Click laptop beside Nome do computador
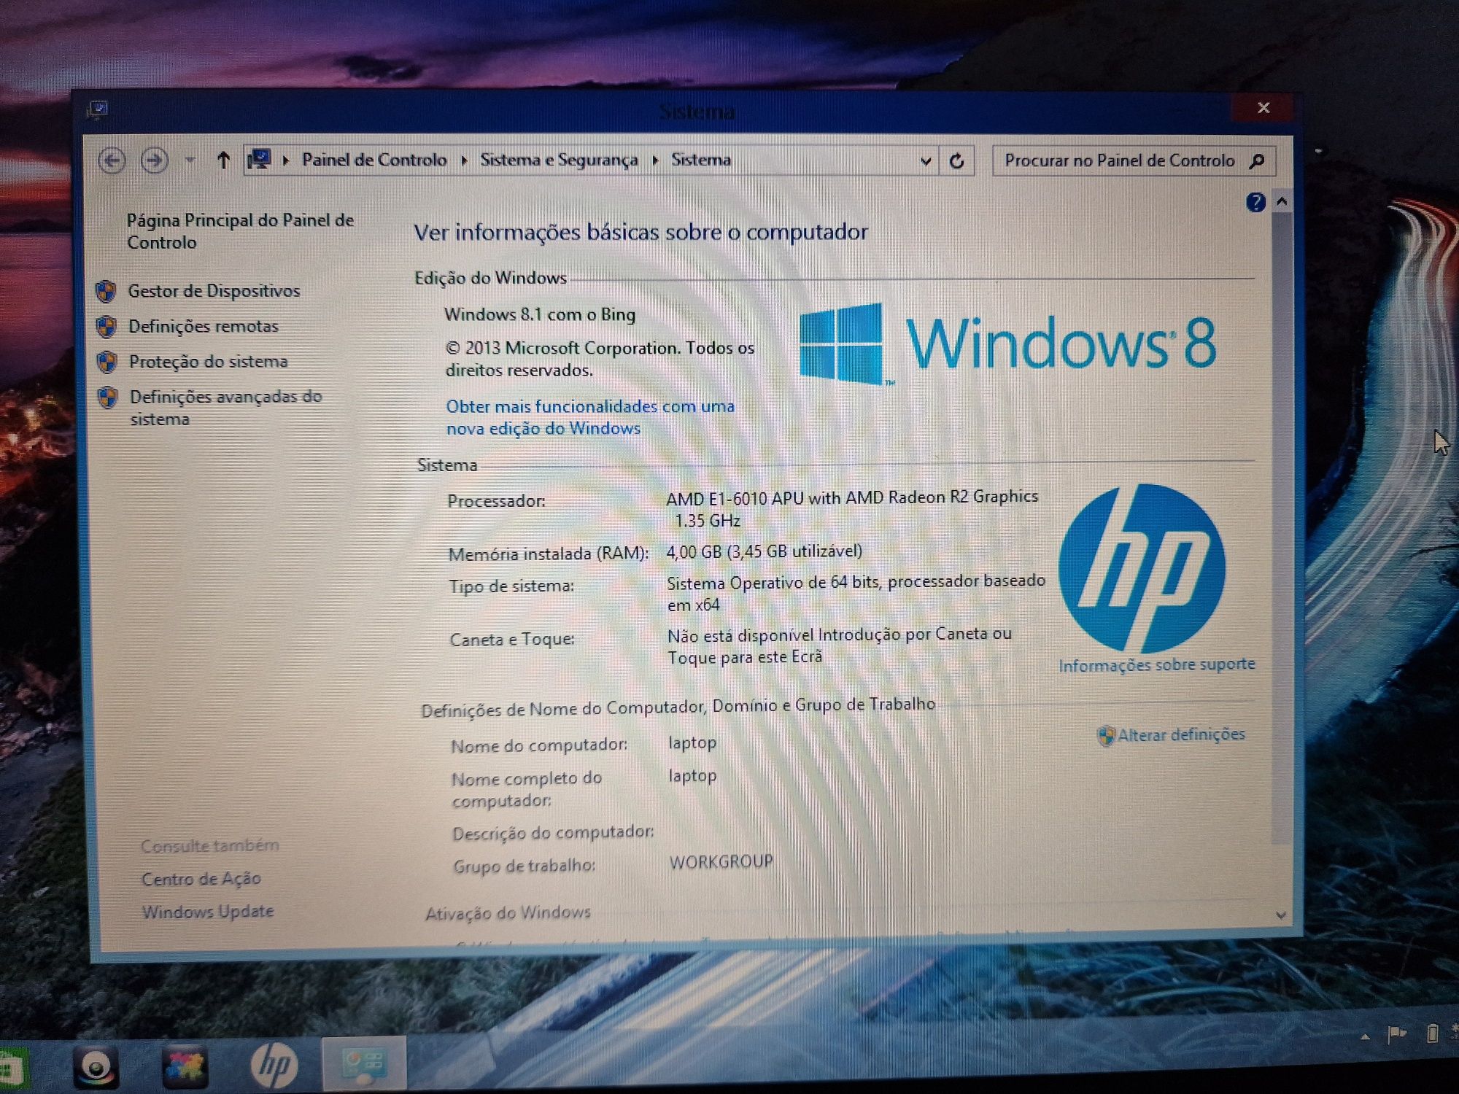 pos(692,743)
